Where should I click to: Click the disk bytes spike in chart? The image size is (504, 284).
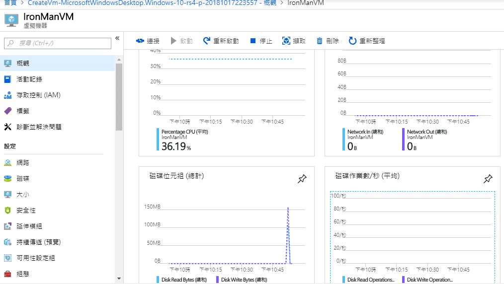(288, 235)
